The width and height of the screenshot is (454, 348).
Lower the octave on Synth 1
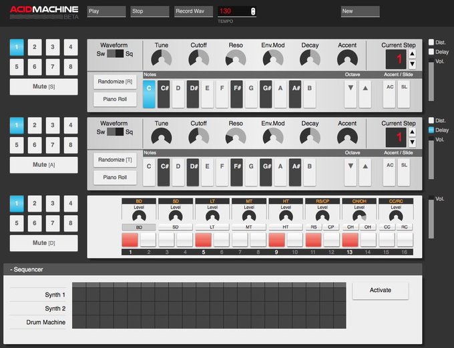[x=351, y=94]
